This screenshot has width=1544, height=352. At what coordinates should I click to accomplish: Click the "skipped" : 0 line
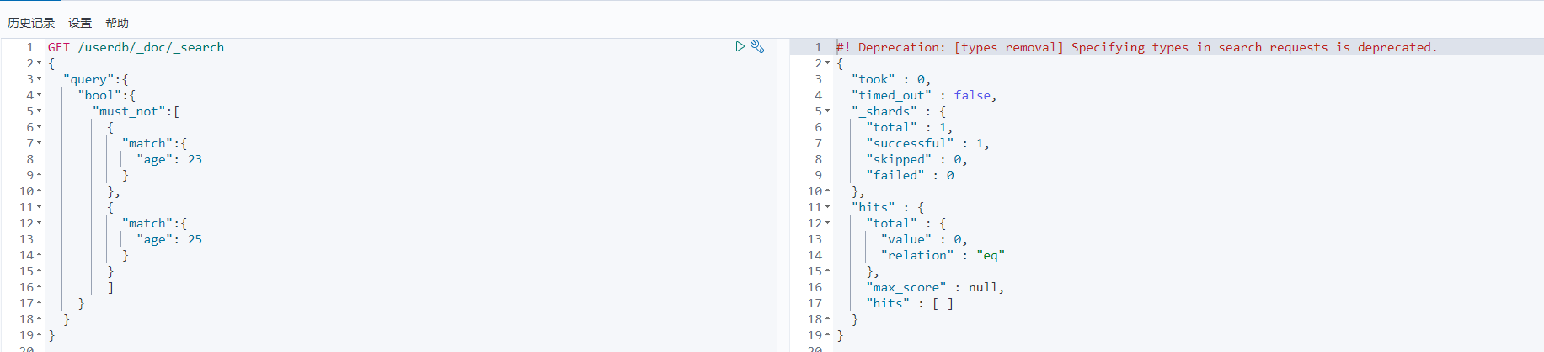click(x=917, y=159)
